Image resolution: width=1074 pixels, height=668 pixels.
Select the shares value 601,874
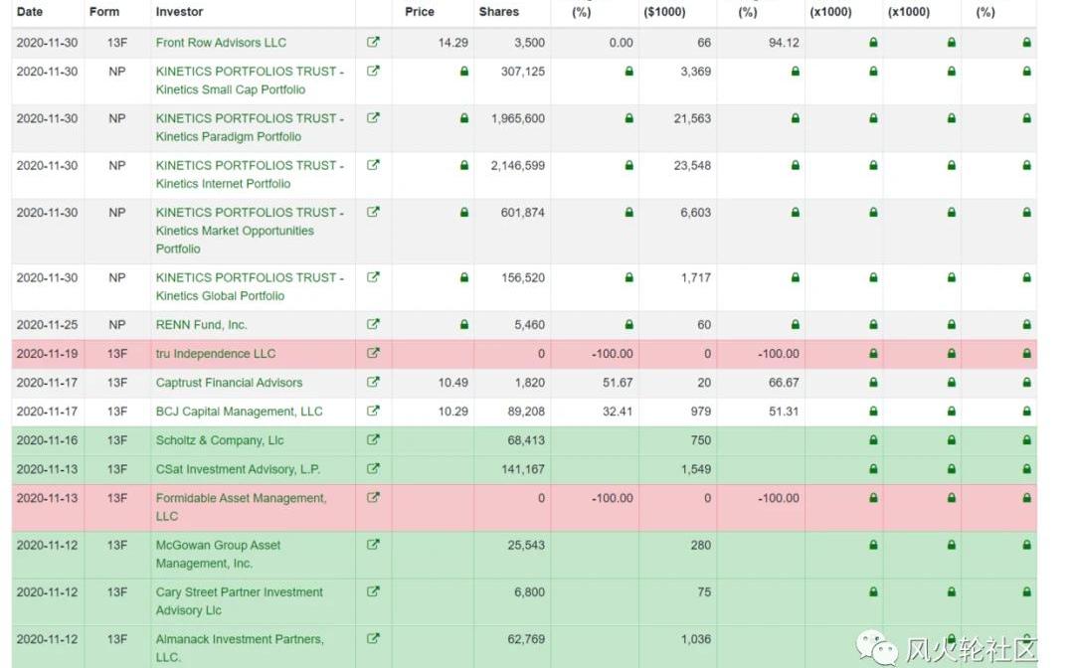tap(523, 213)
